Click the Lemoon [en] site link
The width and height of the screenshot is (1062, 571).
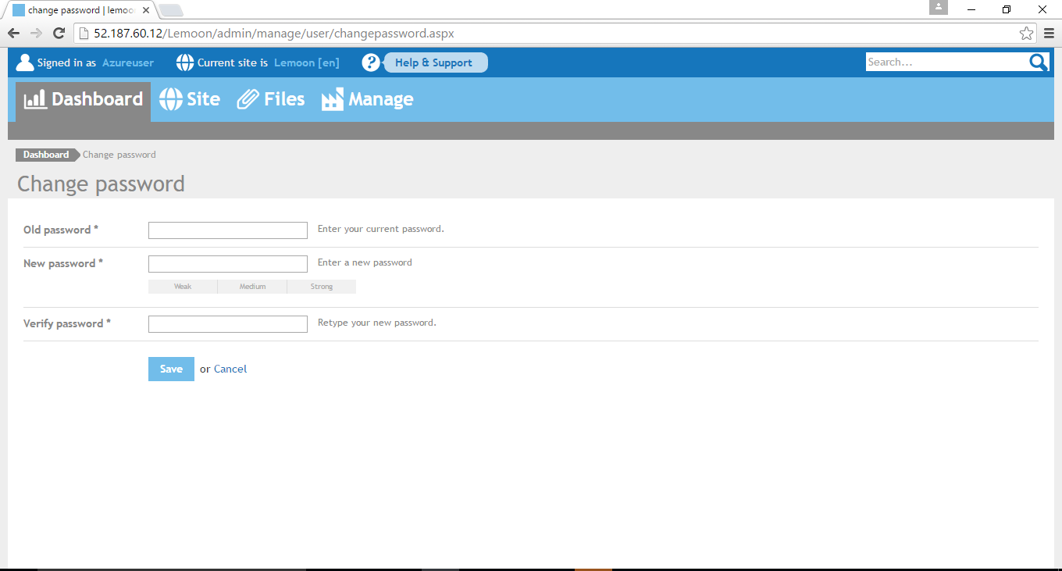click(x=307, y=62)
